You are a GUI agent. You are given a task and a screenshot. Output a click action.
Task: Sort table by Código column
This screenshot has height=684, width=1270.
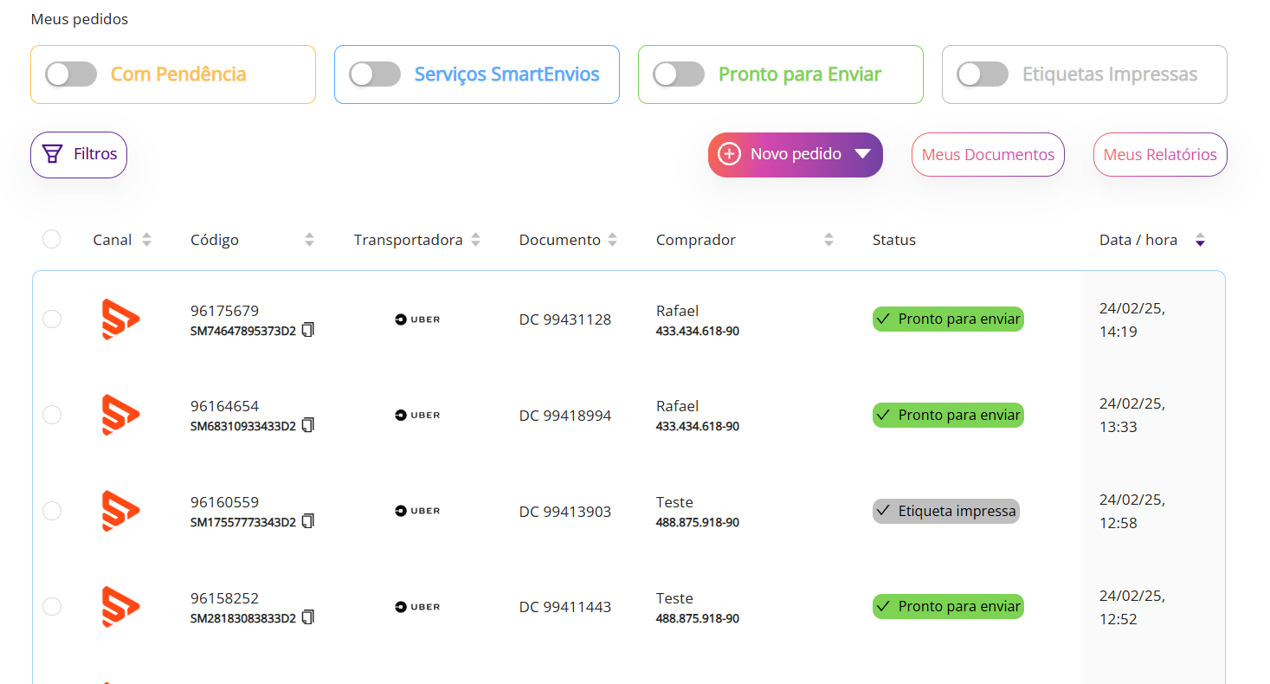tap(309, 240)
